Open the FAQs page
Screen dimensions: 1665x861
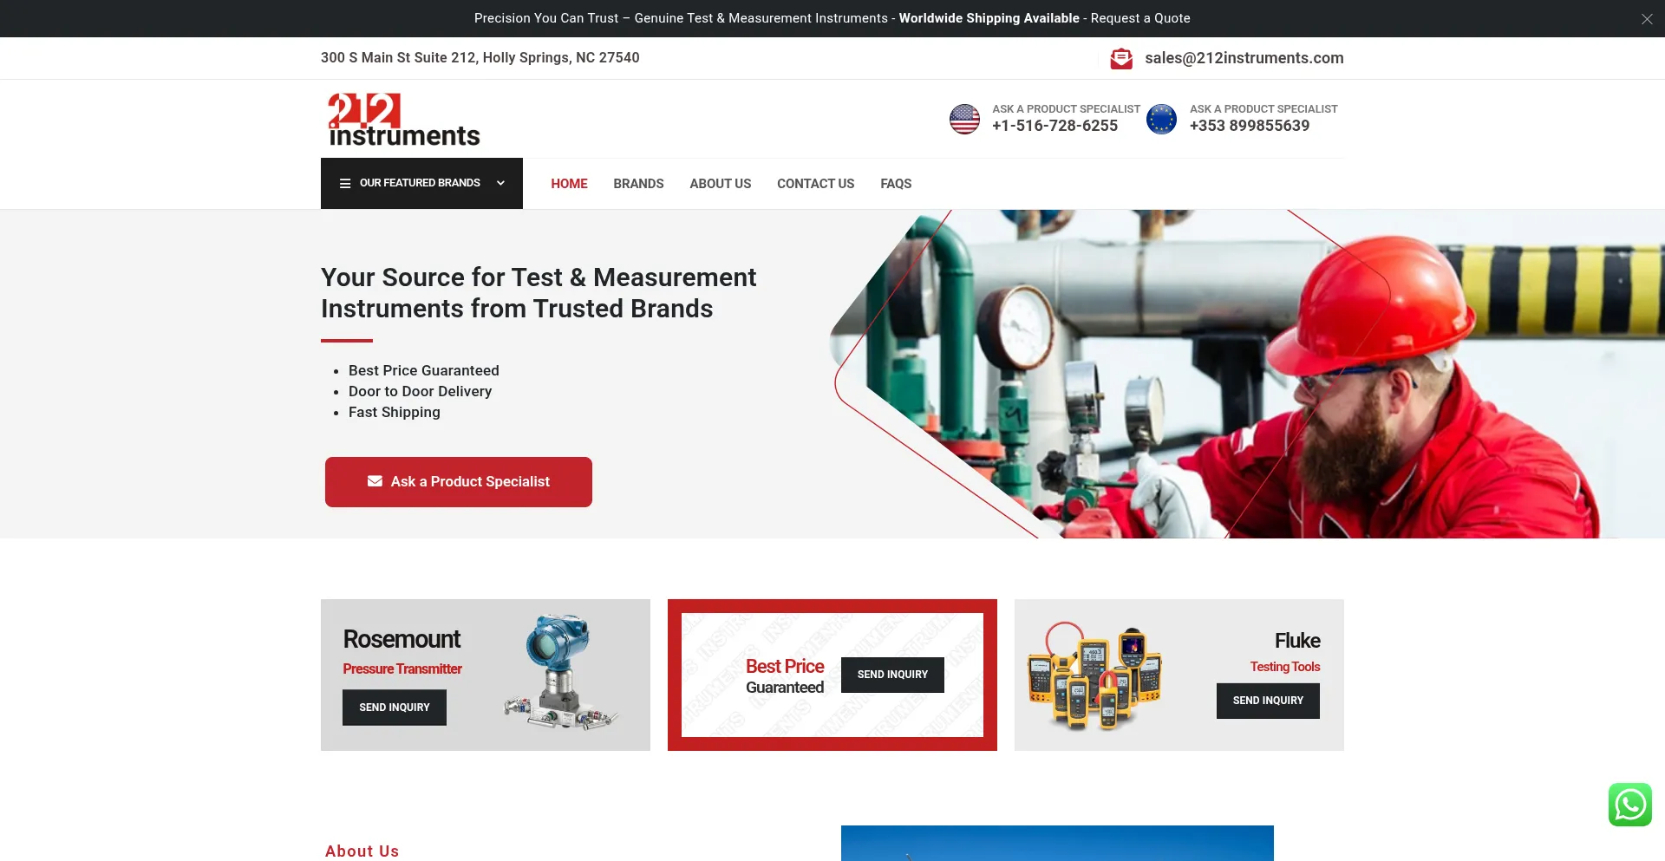pyautogui.click(x=896, y=184)
